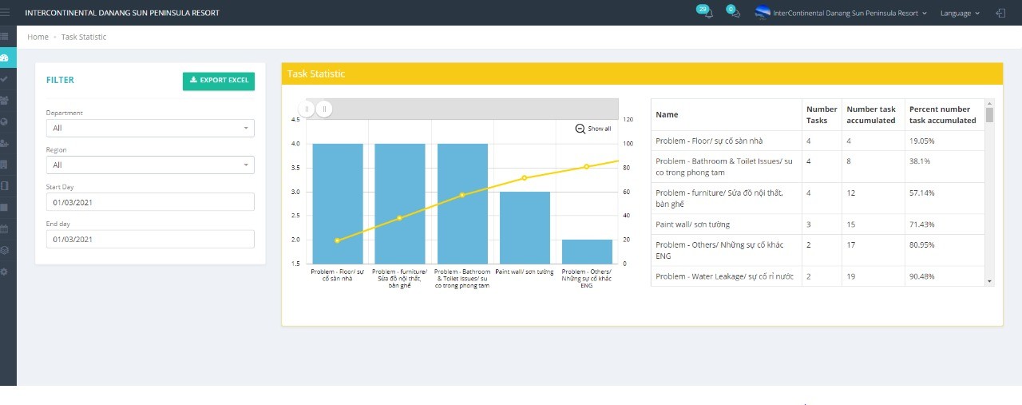Open the chat messages icon
1022x405 pixels.
tap(735, 14)
